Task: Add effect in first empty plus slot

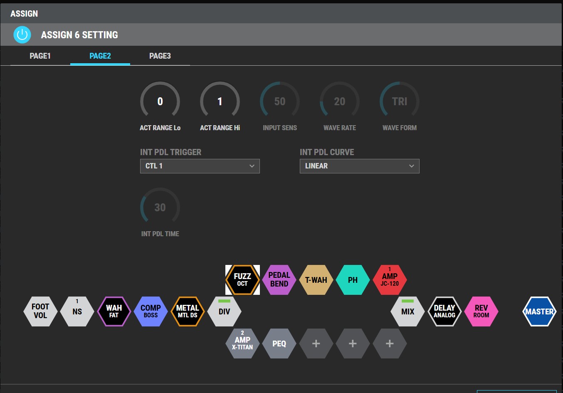Action: pyautogui.click(x=316, y=344)
